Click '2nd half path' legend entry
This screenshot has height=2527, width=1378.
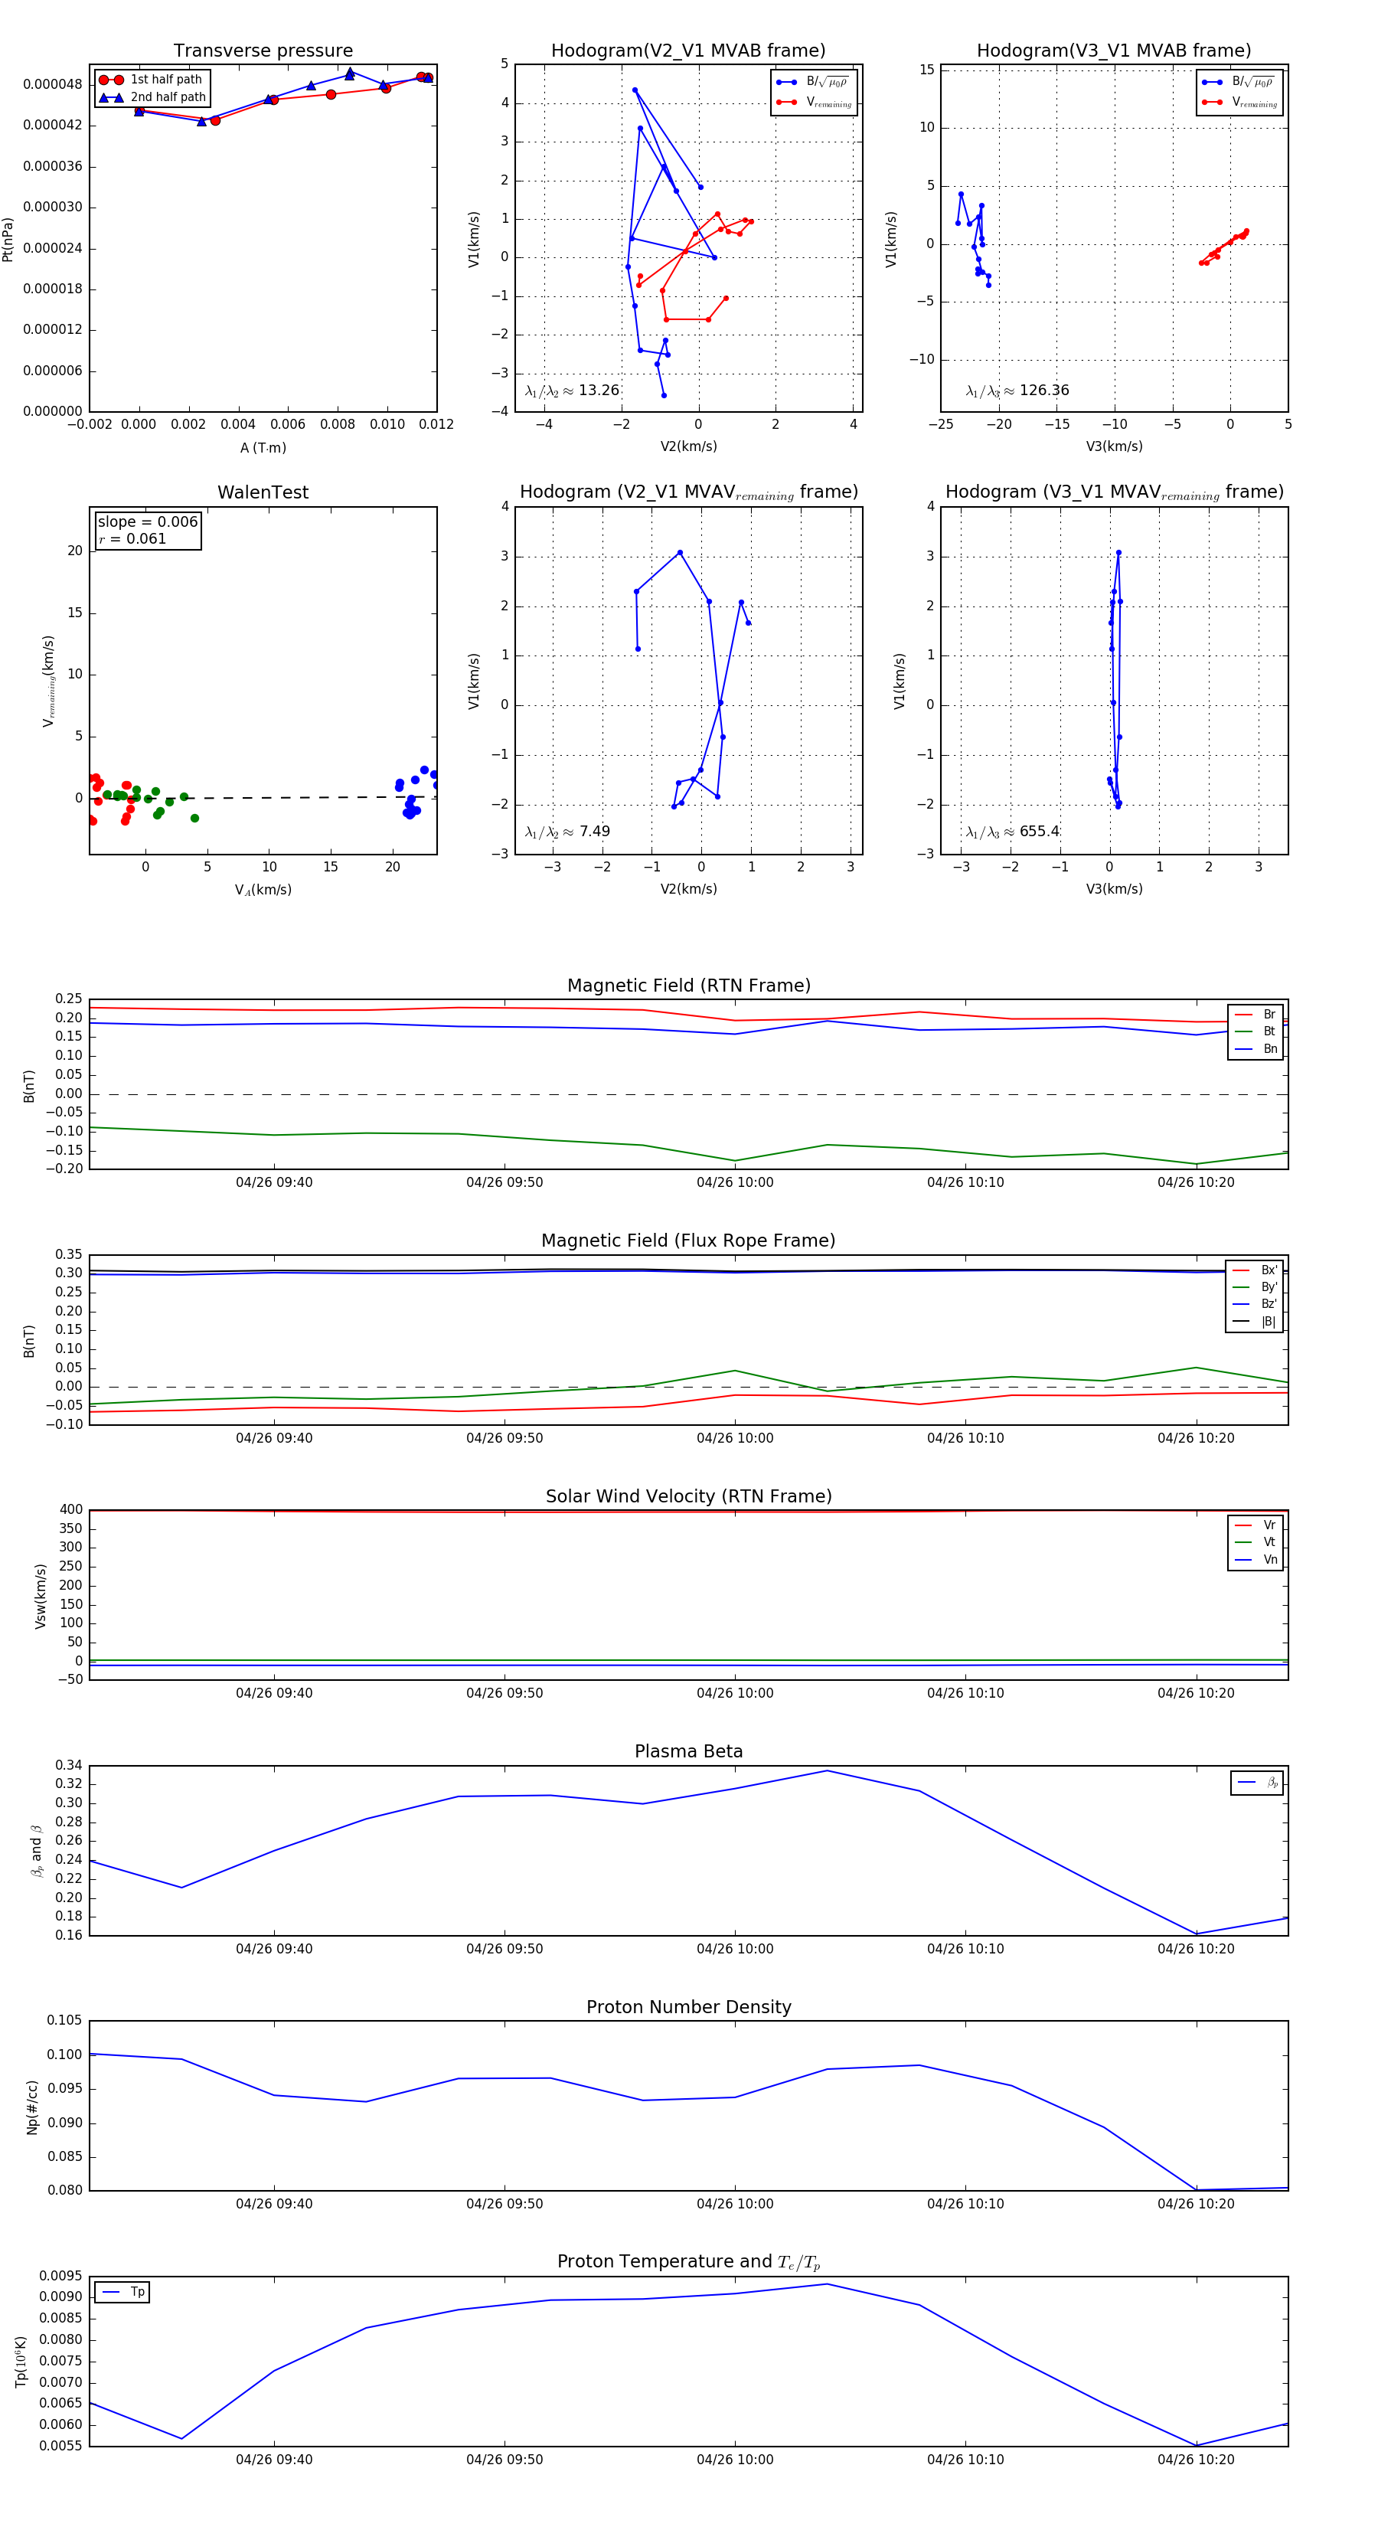152,97
